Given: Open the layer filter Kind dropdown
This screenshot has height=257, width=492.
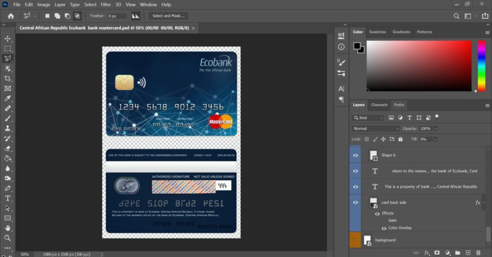Looking at the screenshot, I should click(368, 118).
